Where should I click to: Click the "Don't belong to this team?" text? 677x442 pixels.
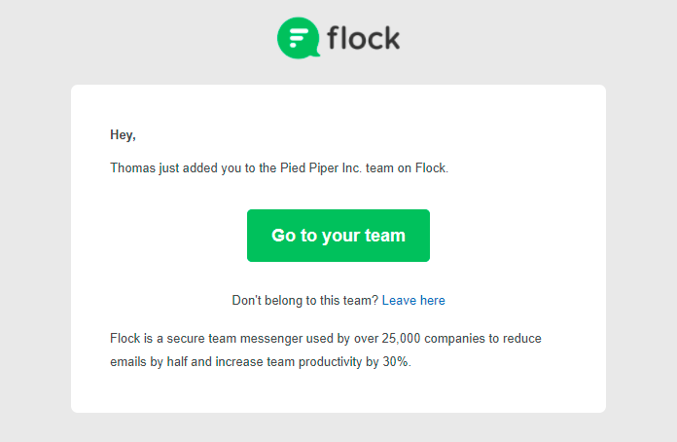[x=304, y=300]
